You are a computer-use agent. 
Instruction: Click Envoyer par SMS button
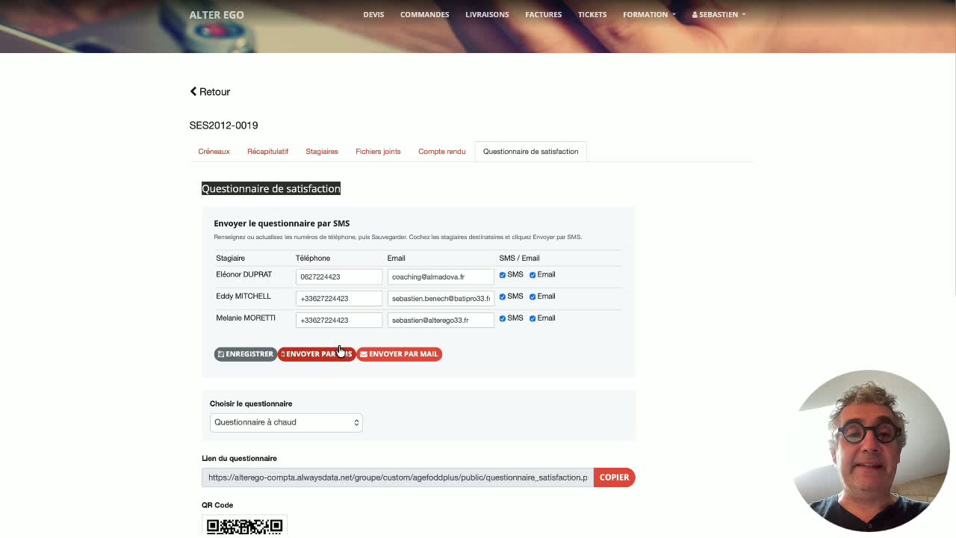tap(317, 354)
